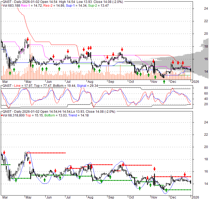Click the '2026' year label under top chart
This screenshot has width=209, height=199.
(x=195, y=82)
